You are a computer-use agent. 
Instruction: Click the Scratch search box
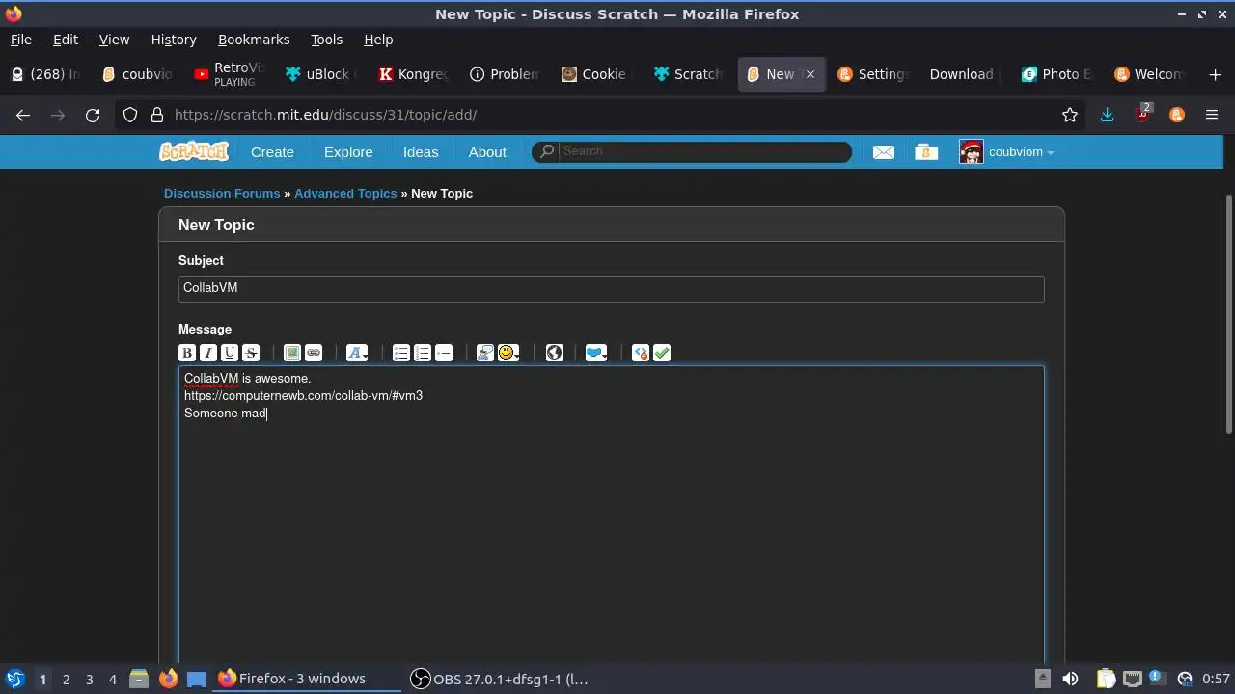pos(692,151)
